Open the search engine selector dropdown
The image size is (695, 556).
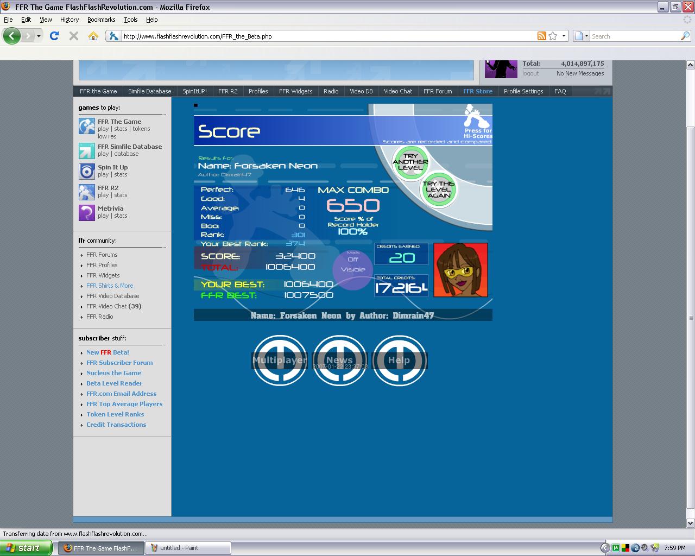point(581,36)
